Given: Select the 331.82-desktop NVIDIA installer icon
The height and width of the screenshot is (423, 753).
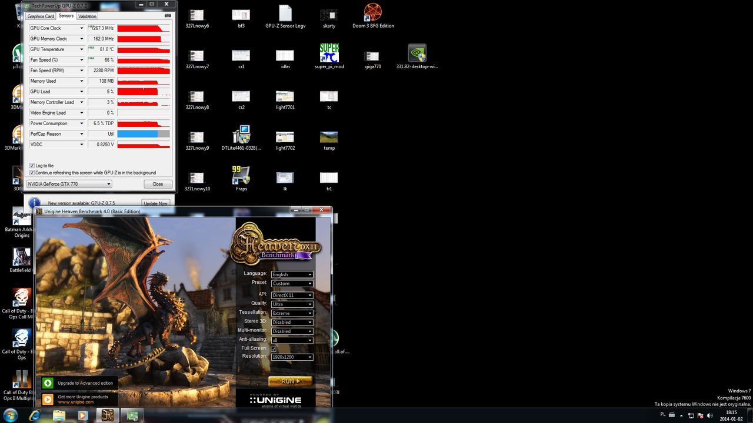Looking at the screenshot, I should click(417, 56).
